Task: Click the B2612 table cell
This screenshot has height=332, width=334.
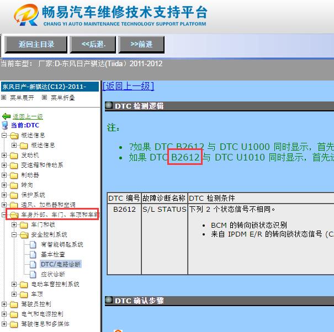Action: 124,239
